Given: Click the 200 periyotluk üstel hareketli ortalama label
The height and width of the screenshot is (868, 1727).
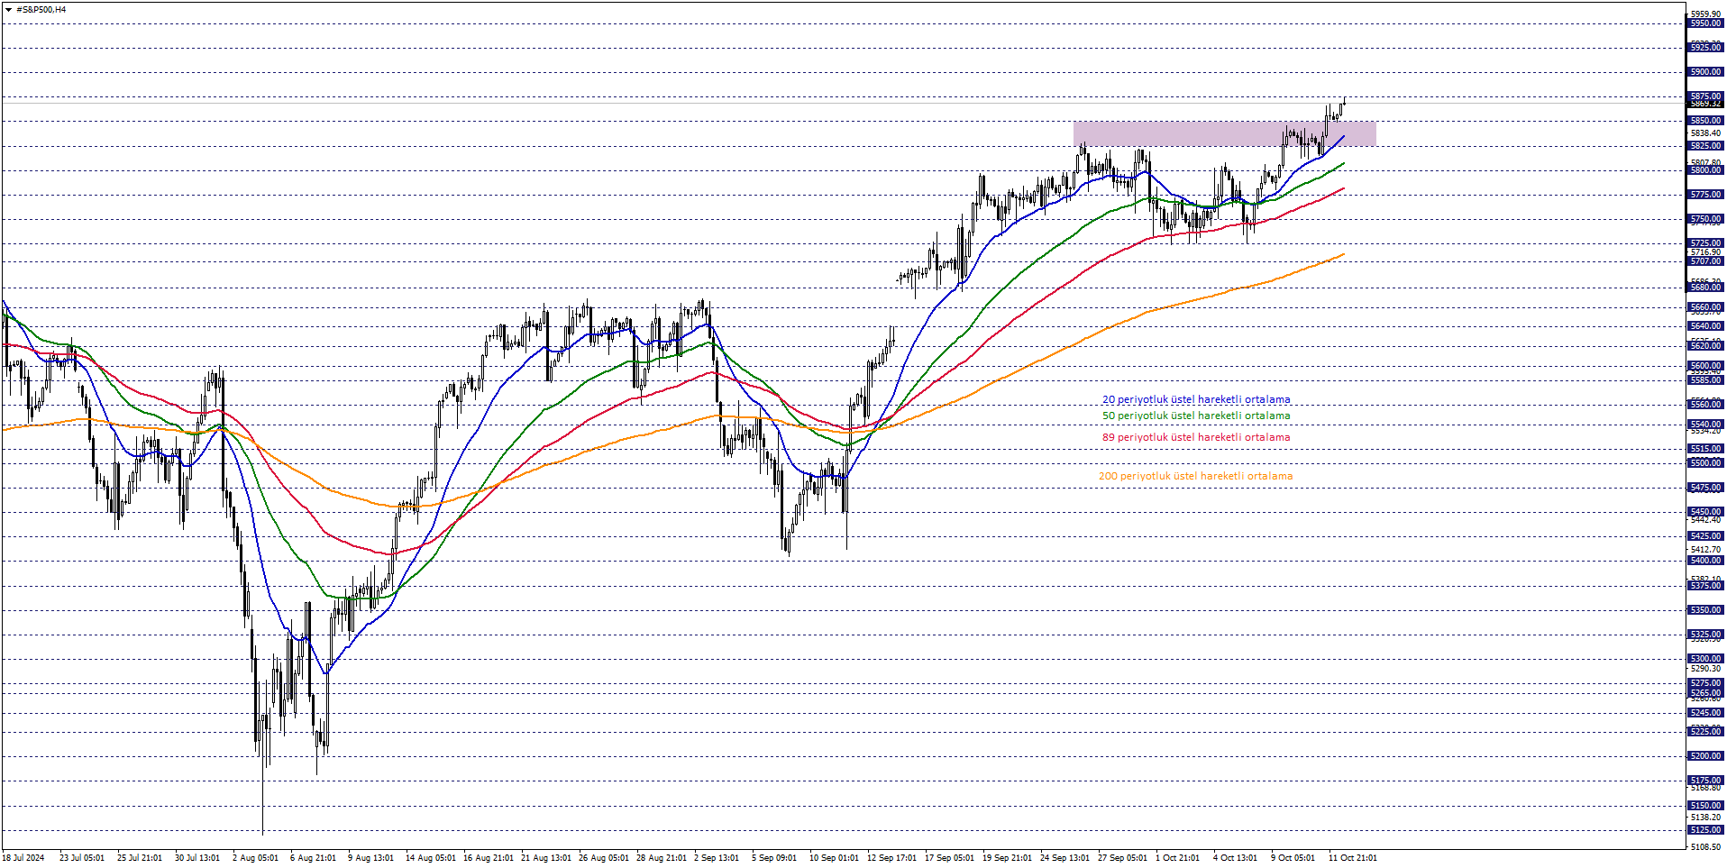Looking at the screenshot, I should [1195, 476].
